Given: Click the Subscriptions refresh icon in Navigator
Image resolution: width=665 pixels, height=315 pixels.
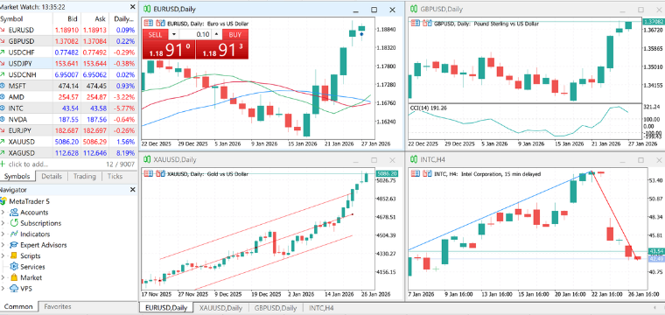Looking at the screenshot, I should pyautogui.click(x=14, y=223).
